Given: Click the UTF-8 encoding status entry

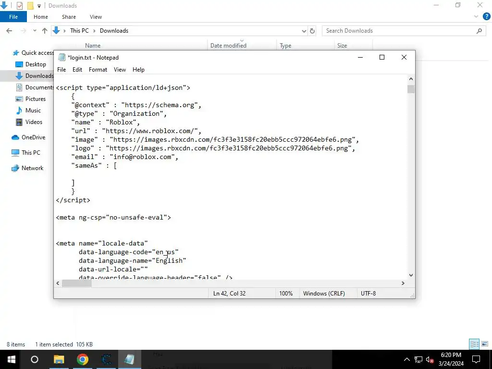Looking at the screenshot, I should point(369,294).
